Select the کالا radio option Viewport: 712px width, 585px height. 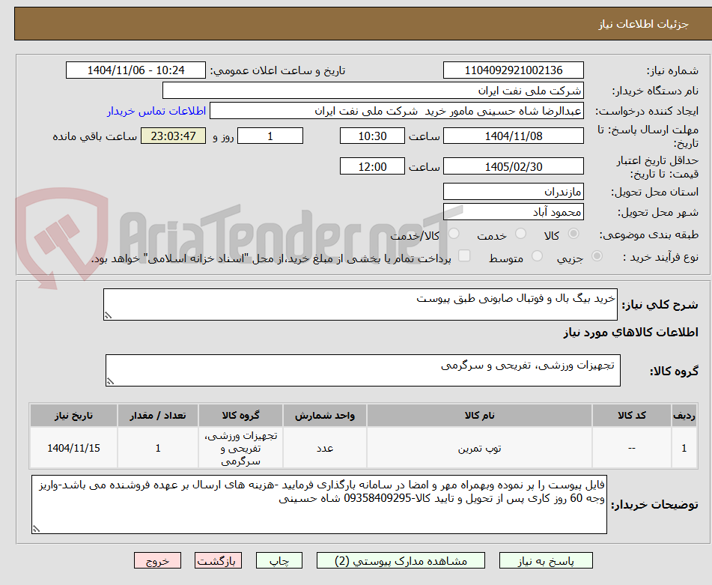573,234
